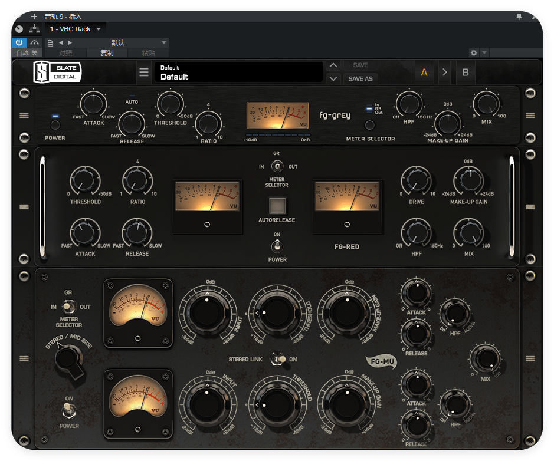Select previous preset with up chevron

pos(333,65)
